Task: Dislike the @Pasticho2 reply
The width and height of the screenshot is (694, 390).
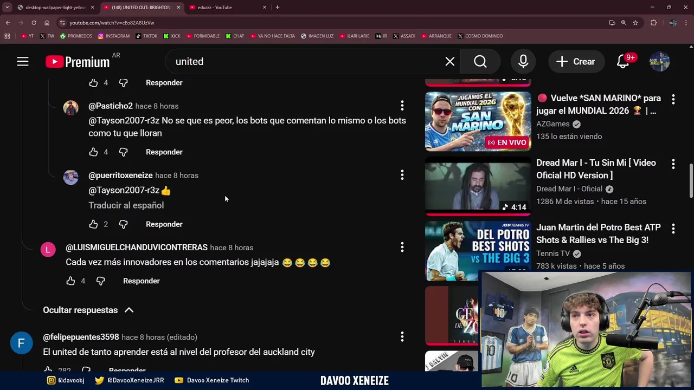Action: tap(123, 152)
